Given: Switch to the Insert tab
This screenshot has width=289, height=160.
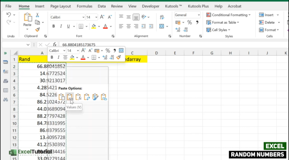Looking at the screenshot, I should click(40, 6).
